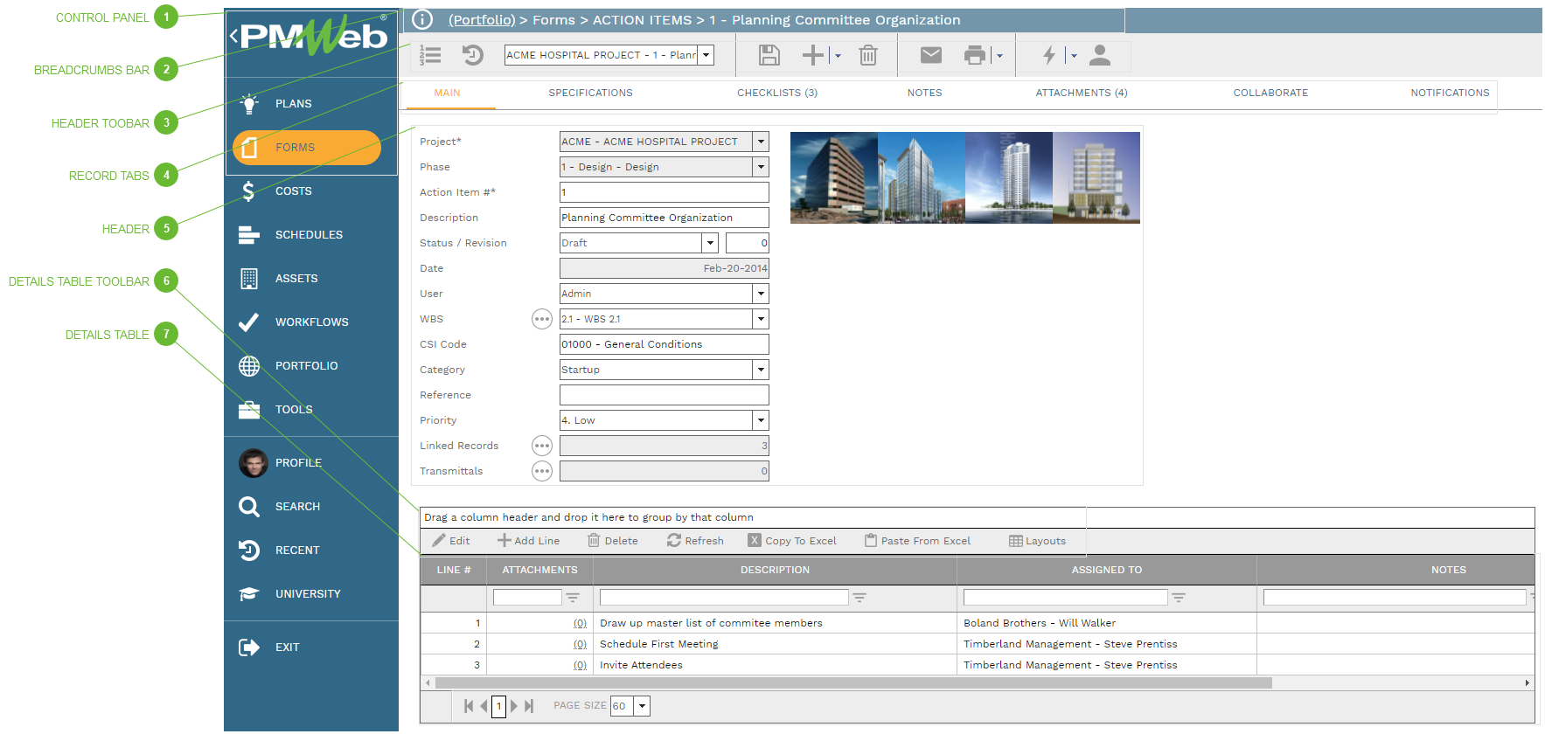The image size is (1545, 734).
Task: Click Add Line in details toolbar
Action: tap(528, 541)
